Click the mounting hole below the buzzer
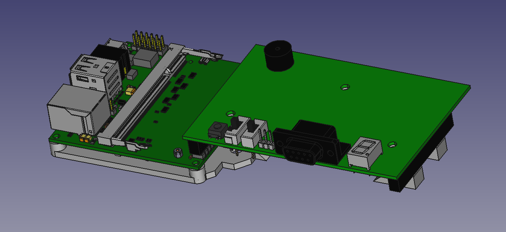Image resolution: width=506 pixels, height=232 pixels. pos(345,87)
